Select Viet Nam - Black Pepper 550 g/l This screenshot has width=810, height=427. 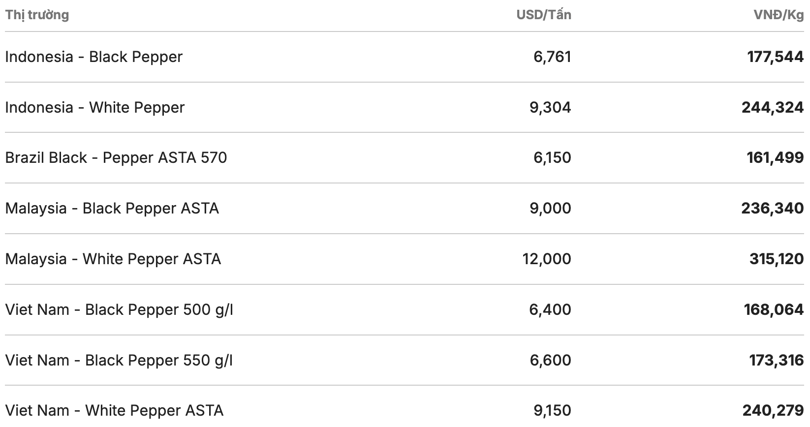pyautogui.click(x=119, y=360)
